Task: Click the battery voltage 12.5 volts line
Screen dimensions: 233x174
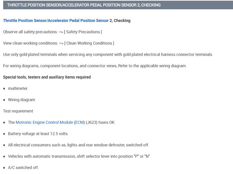Action: point(38,134)
